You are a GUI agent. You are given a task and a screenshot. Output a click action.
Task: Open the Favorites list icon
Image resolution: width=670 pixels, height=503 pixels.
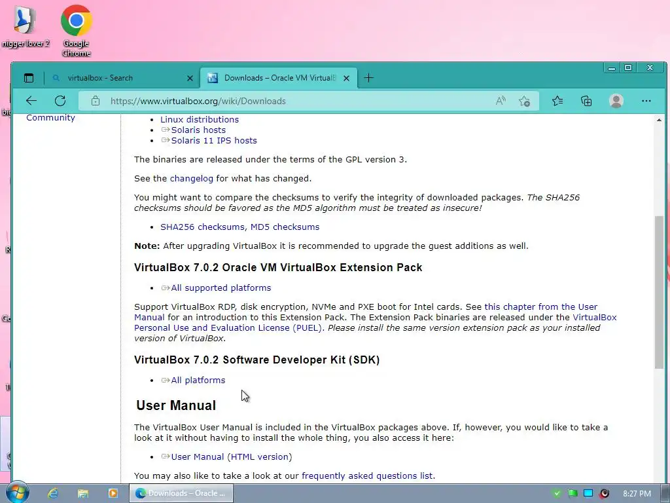pos(557,101)
